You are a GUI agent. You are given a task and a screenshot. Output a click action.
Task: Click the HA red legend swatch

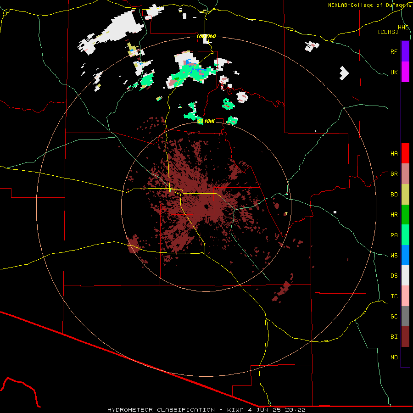(405, 153)
